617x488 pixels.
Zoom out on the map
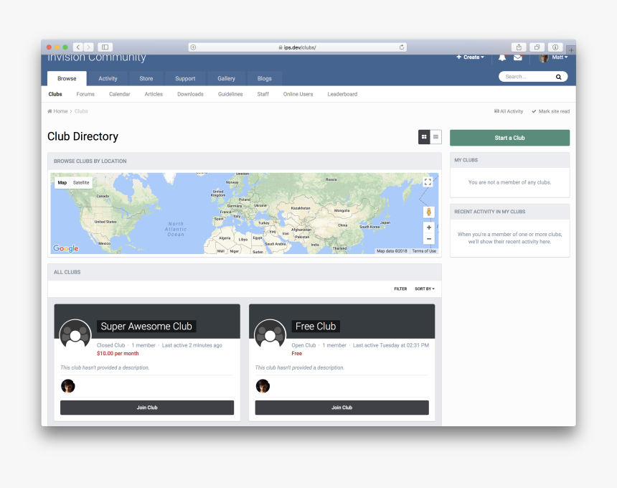point(429,238)
